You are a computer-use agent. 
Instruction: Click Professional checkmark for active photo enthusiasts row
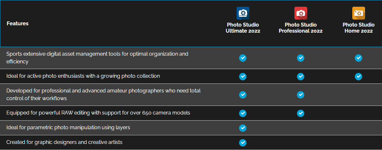tap(300, 76)
